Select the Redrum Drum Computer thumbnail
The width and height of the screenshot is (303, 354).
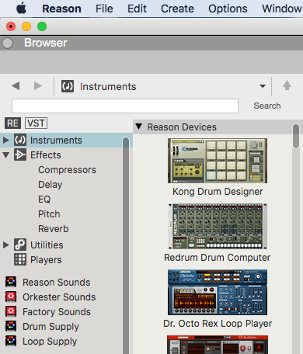(218, 227)
